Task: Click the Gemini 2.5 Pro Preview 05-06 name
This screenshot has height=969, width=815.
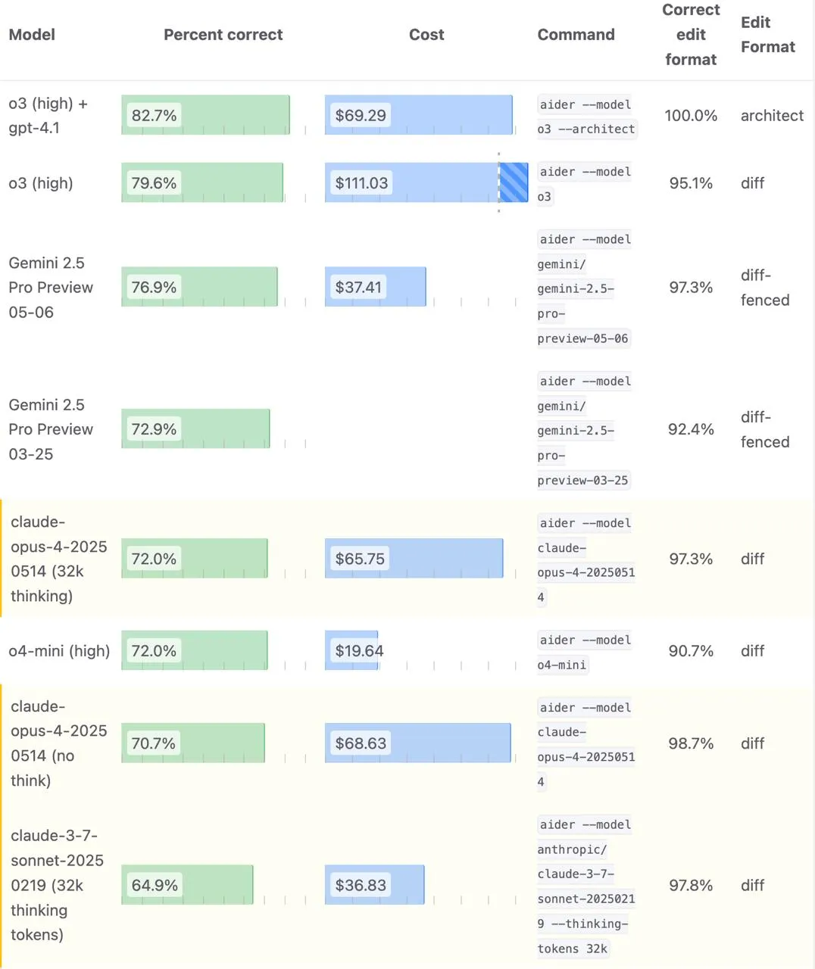Action: point(51,288)
